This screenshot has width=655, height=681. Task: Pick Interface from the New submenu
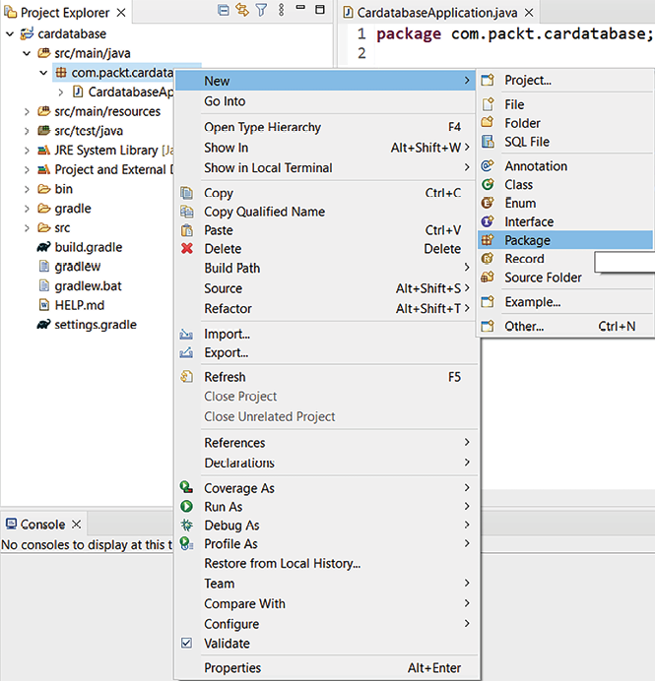528,221
